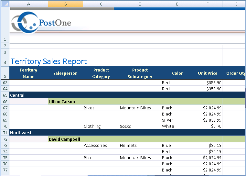The height and width of the screenshot is (176, 246).
Task: Select Mountain Bikes cell in row 67
Action: coord(140,108)
